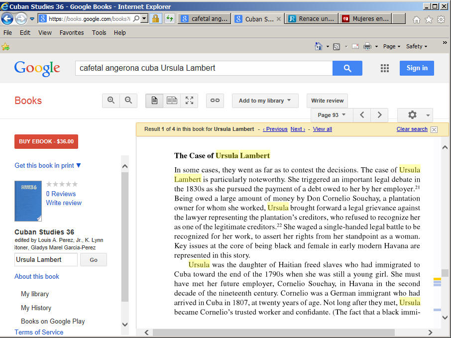This screenshot has height=338, width=451.
Task: Click the RSS feeds icon
Action: (x=336, y=47)
